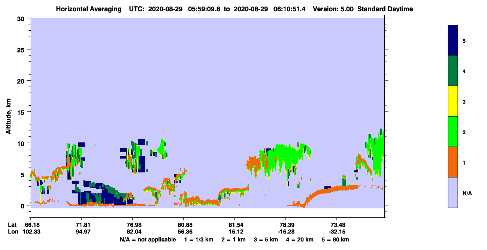Click legend text '5 = 80 km'

(335, 240)
